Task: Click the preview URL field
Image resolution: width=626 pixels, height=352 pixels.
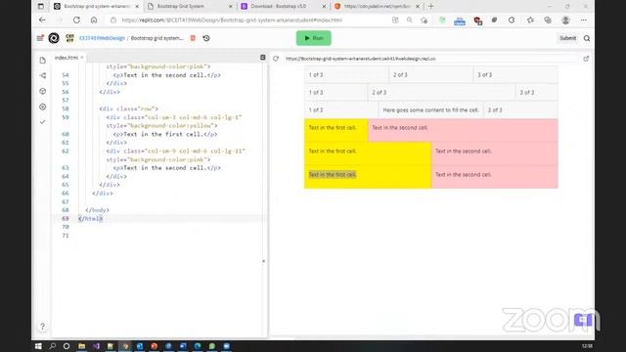Action: click(431, 59)
